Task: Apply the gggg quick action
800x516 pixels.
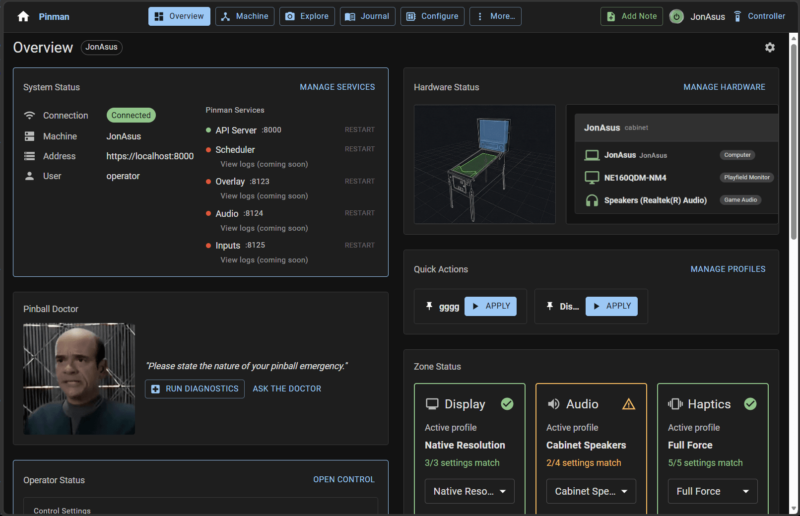Action: [x=490, y=306]
